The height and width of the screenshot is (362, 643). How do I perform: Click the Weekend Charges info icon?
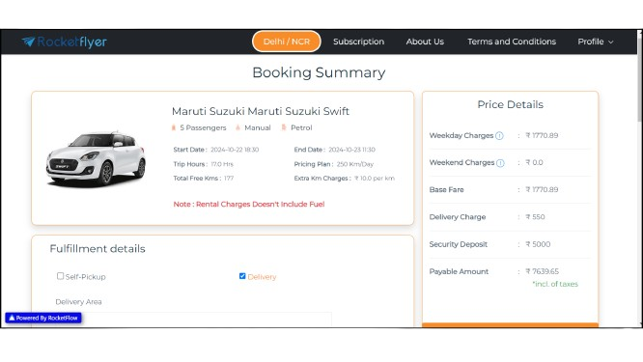[x=500, y=163]
